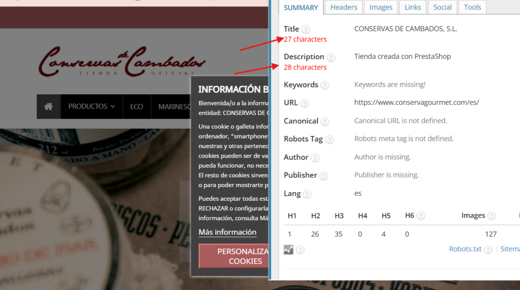The image size is (520, 290).
Task: Open the help icon next to Canonical
Action: (324, 122)
